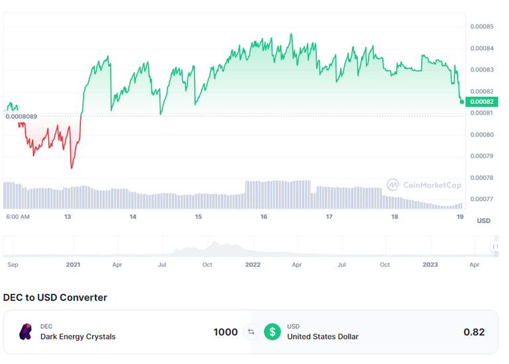Image resolution: width=509 pixels, height=364 pixels.
Task: Click the 13 date label on time axis
Action: (68, 217)
